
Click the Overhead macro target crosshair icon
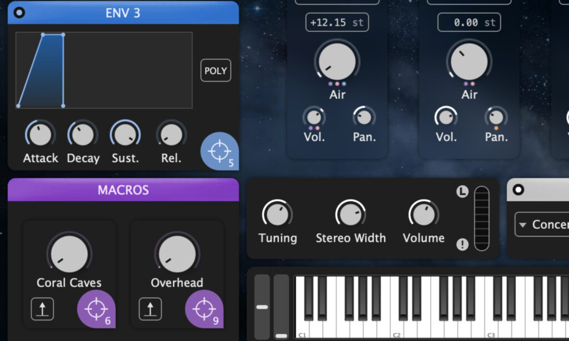[204, 309]
